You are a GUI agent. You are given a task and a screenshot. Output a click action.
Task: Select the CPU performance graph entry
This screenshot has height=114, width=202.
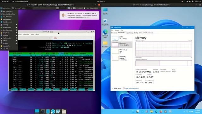[x=122, y=38]
